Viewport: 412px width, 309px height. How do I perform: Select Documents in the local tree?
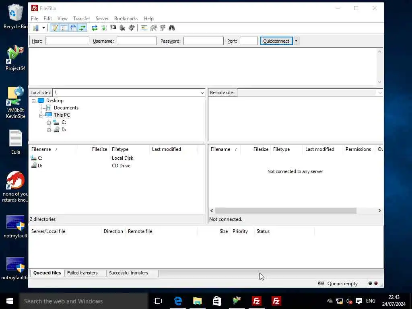tap(66, 108)
